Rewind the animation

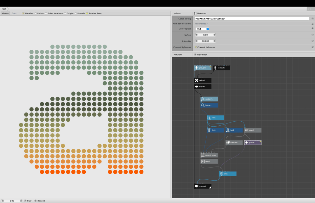tap(40, 201)
